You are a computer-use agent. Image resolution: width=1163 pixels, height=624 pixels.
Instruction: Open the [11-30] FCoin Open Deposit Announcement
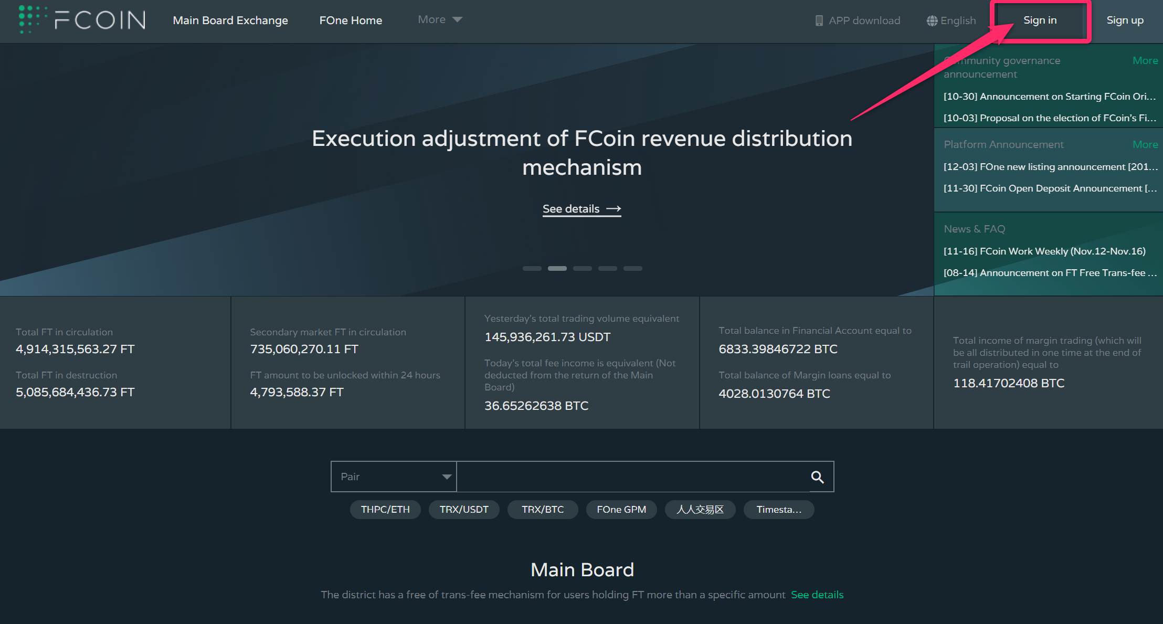click(1050, 188)
